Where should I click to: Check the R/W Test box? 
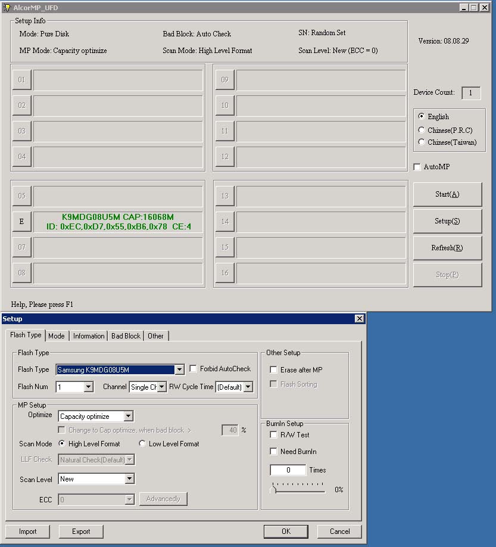coord(274,434)
